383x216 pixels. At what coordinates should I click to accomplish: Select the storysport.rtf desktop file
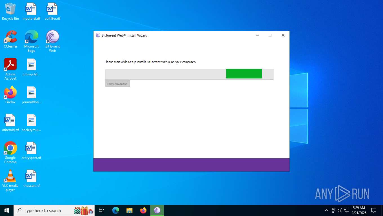(x=31, y=151)
